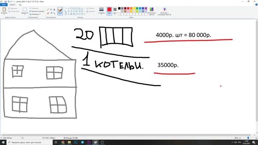This screenshot has height=145, width=258.
Task: Open Google Chrome from the taskbar
Action: pyautogui.click(x=63, y=142)
